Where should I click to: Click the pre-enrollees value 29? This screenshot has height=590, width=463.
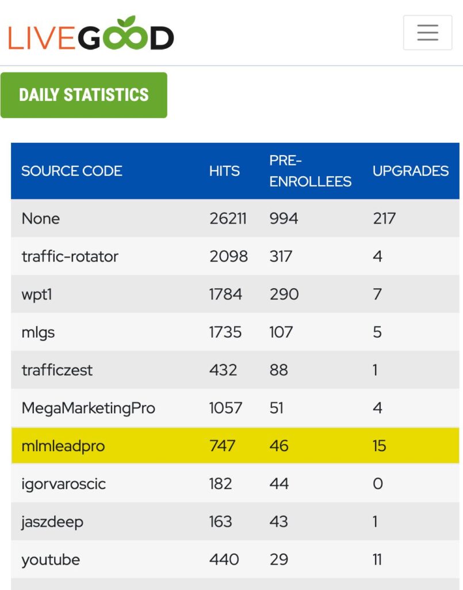[x=278, y=560]
